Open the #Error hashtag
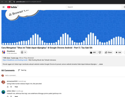125x97 pixels. click(21, 58)
